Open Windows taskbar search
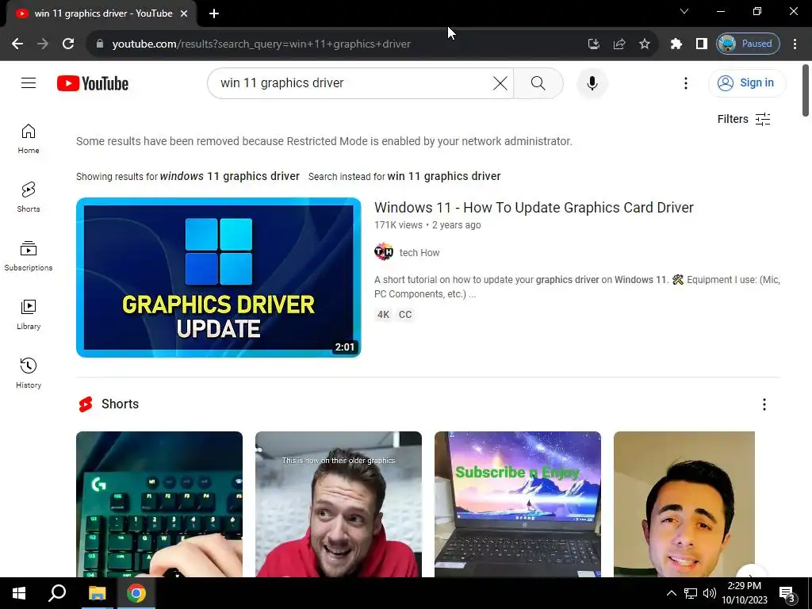The image size is (812, 609). [57, 593]
